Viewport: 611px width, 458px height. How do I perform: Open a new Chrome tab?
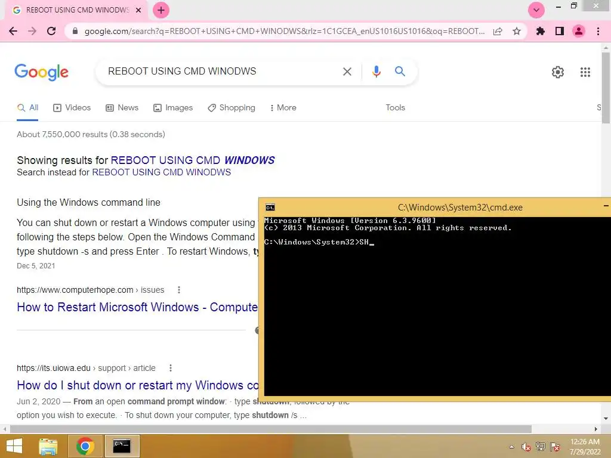[x=161, y=10]
